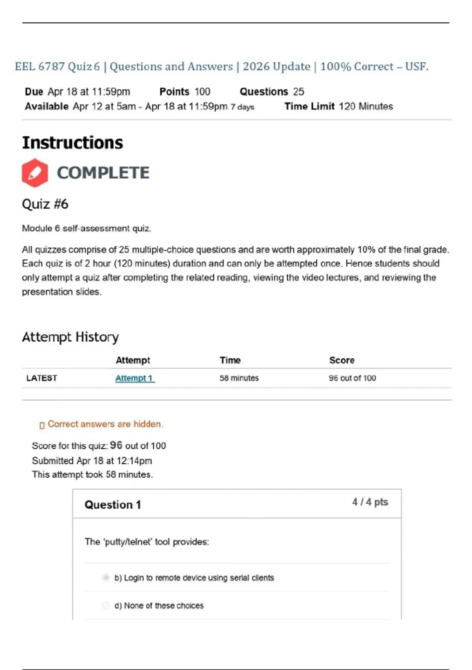Click the Question 1 heading
This screenshot has height=670, width=472.
(x=112, y=505)
